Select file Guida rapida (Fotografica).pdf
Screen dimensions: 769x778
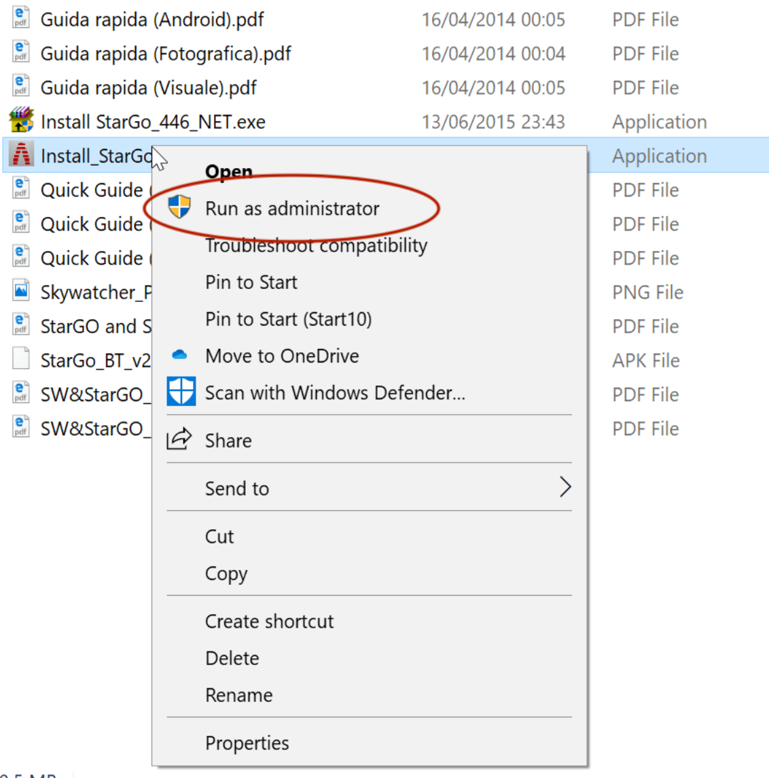(x=166, y=54)
